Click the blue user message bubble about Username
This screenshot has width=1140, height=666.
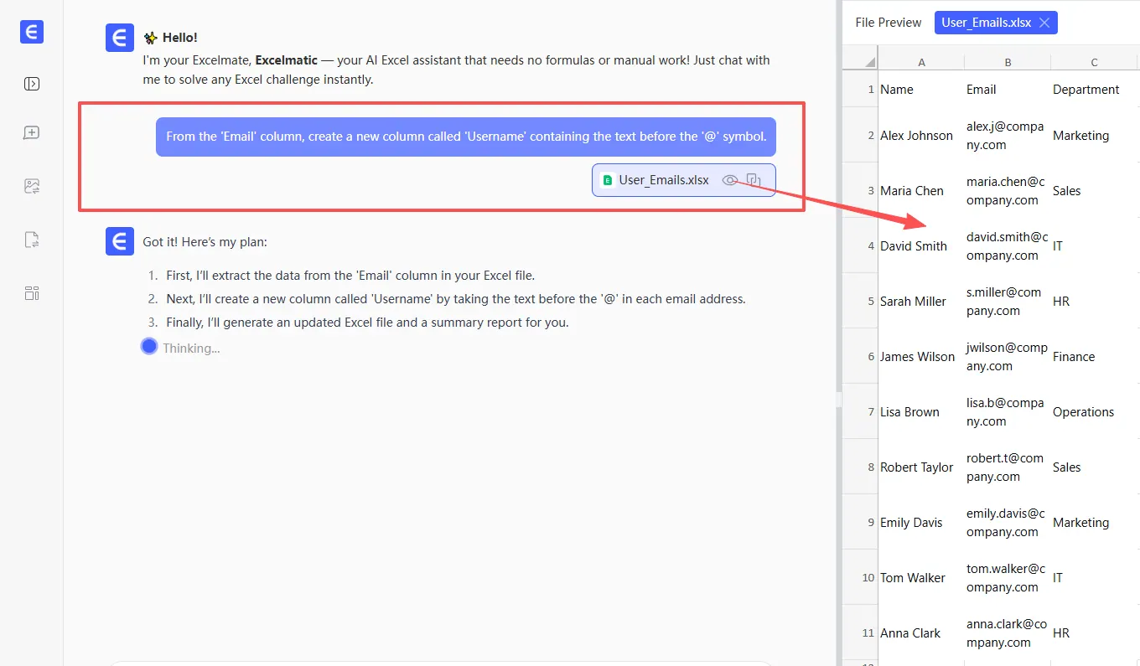(x=465, y=137)
